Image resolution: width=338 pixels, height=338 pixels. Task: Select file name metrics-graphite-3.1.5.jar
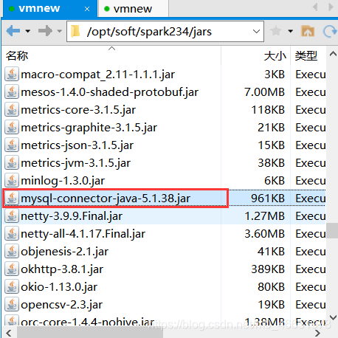(x=89, y=128)
